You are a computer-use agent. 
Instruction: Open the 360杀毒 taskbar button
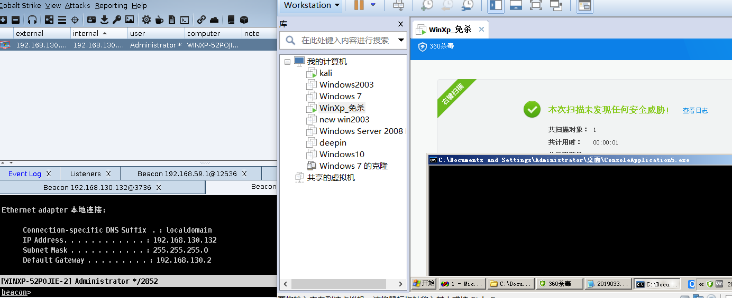pyautogui.click(x=560, y=284)
